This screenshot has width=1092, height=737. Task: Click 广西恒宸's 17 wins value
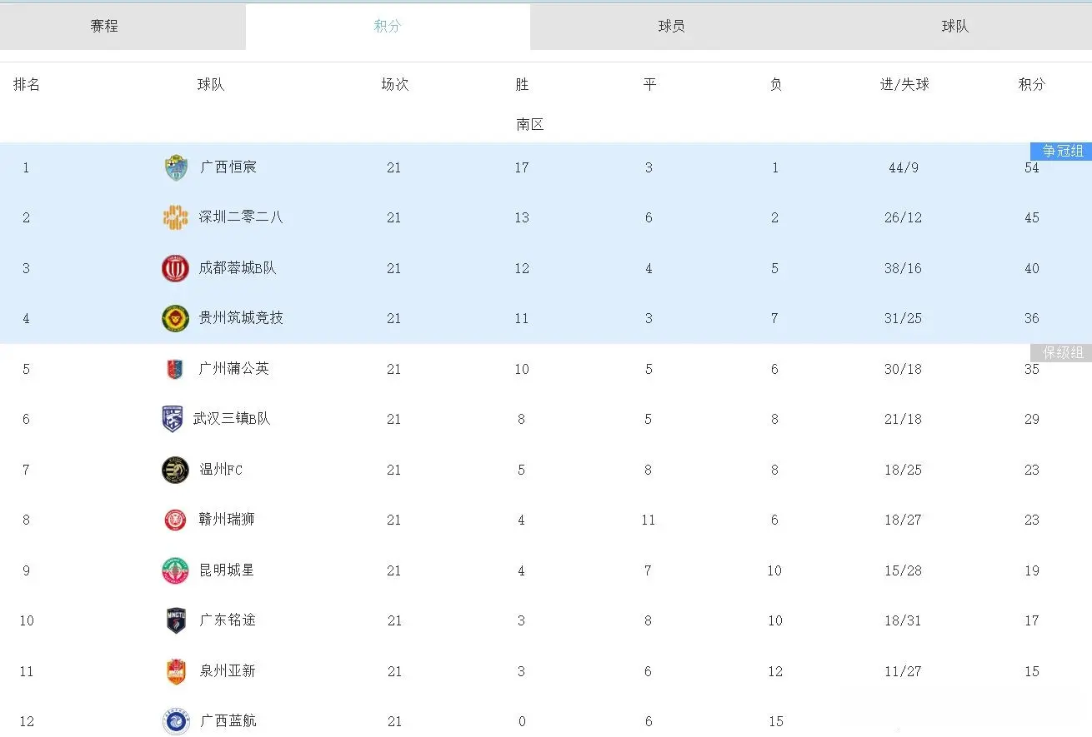(522, 168)
